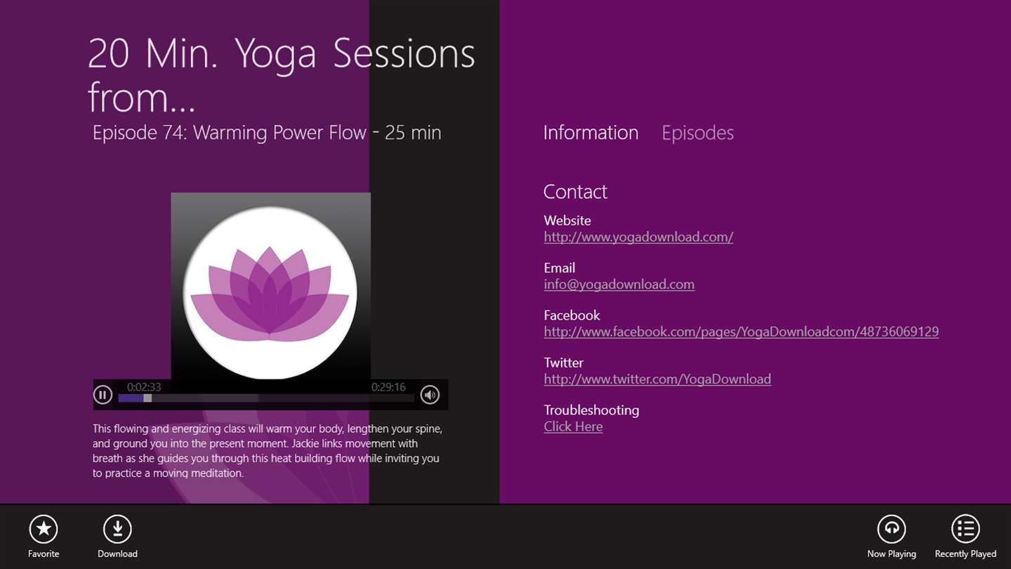Click the episode description paragraph
This screenshot has height=569, width=1011.
click(267, 451)
